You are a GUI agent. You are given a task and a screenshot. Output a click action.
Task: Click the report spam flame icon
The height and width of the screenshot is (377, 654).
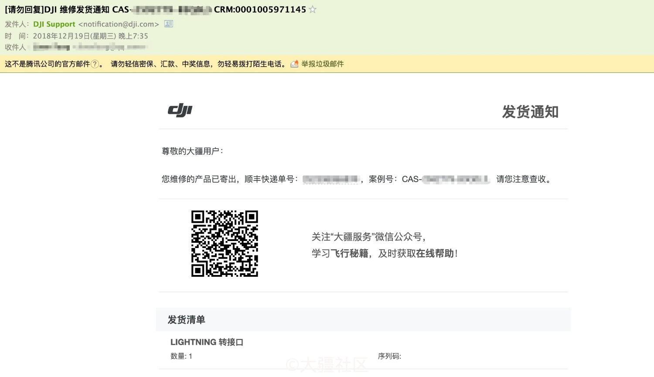(295, 64)
